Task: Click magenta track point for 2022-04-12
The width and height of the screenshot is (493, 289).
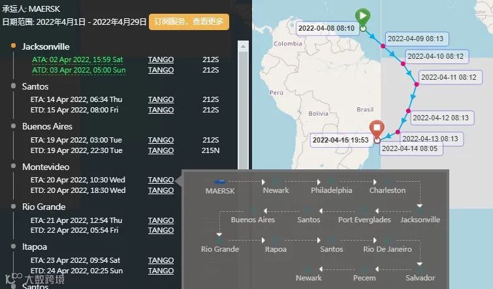Action: click(x=408, y=110)
